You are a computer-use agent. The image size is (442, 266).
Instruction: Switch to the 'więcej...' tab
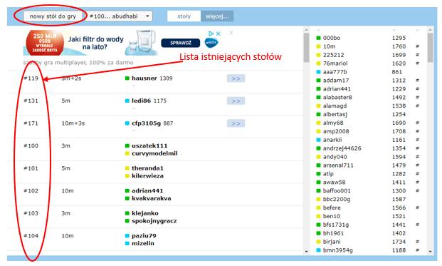coord(217,16)
